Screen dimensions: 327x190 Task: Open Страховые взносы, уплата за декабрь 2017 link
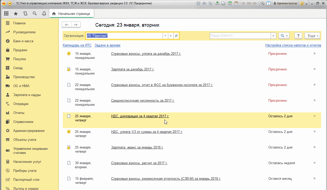point(146,54)
